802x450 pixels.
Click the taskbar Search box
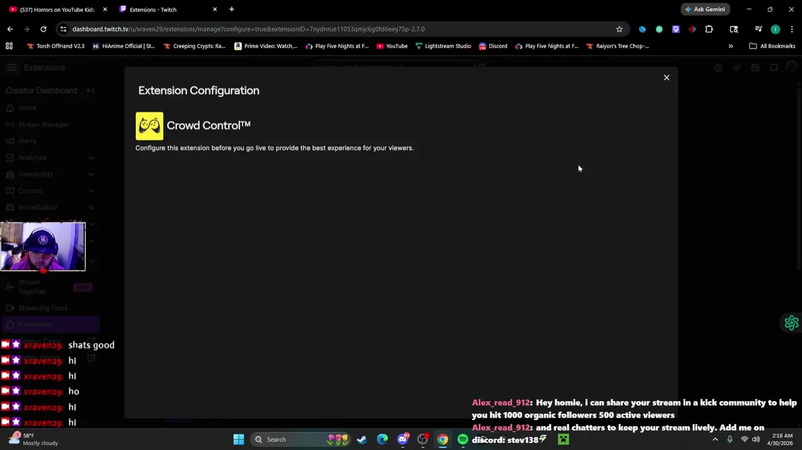(300, 439)
